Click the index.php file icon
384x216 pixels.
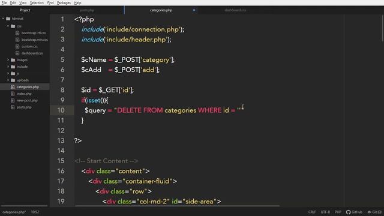13,94
